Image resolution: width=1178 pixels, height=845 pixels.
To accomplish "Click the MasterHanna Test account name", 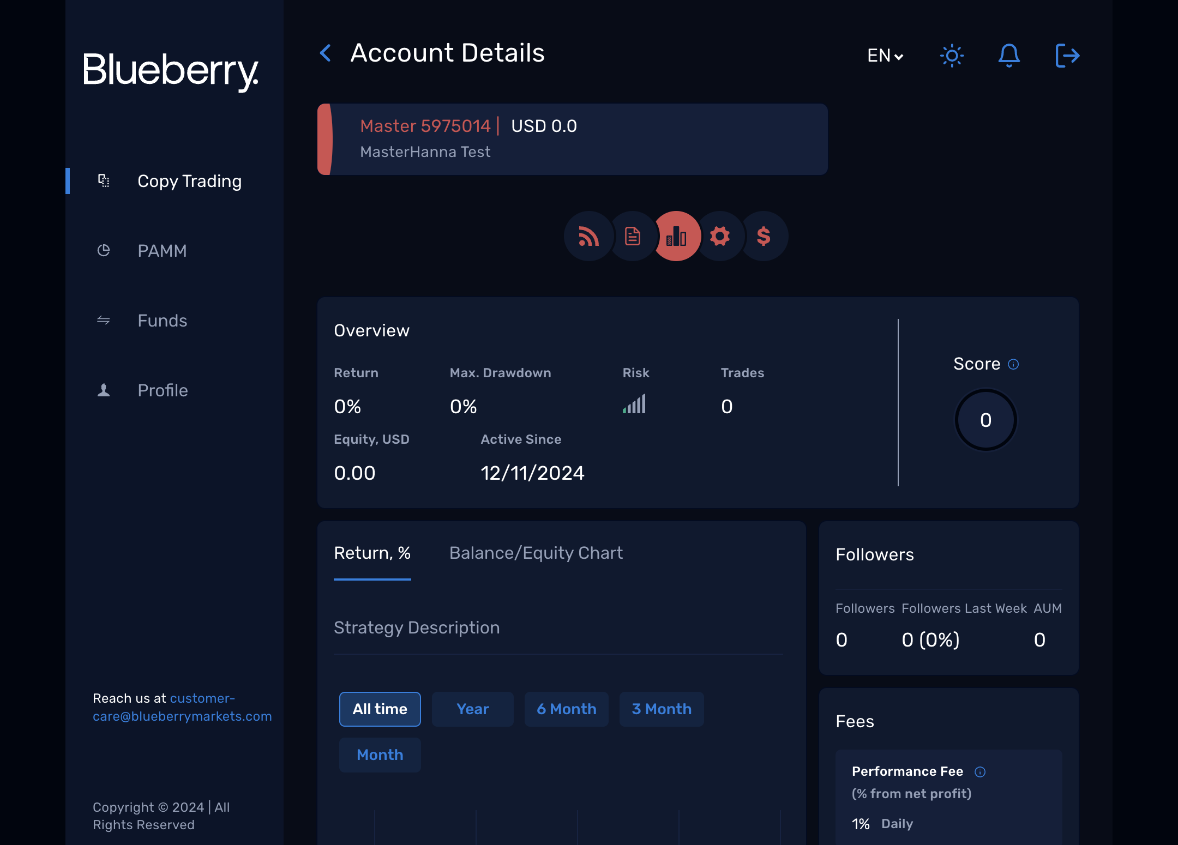I will coord(425,152).
